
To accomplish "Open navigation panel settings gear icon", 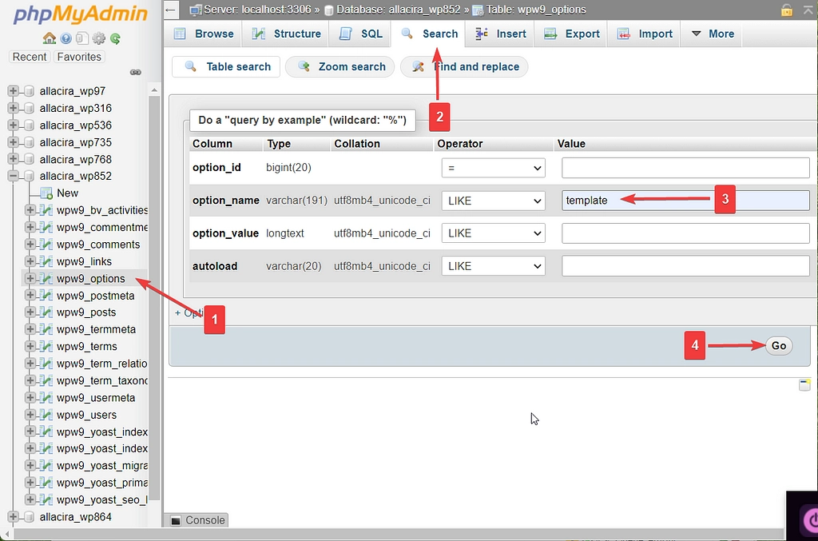I will coord(98,38).
